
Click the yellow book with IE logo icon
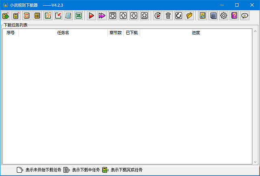coord(202,16)
